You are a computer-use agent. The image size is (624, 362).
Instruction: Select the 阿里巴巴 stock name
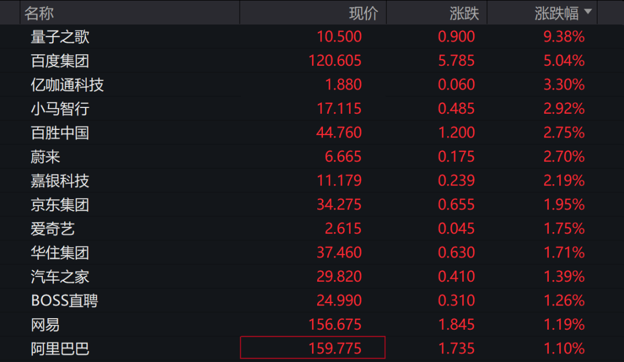click(x=60, y=349)
